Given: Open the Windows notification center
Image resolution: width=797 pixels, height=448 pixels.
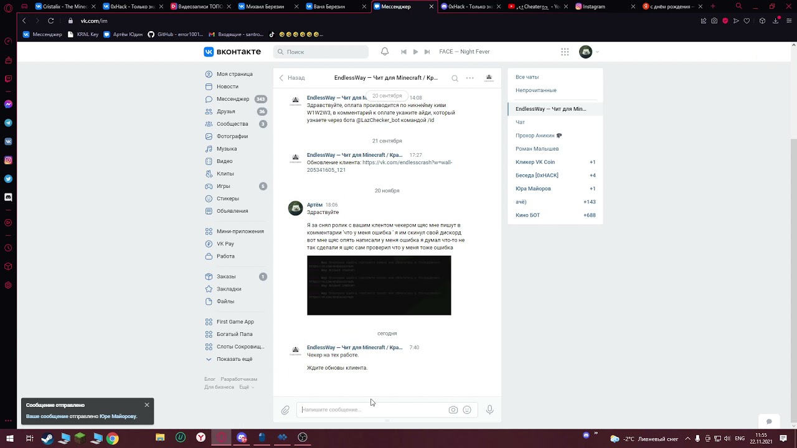Looking at the screenshot, I should tap(783, 438).
